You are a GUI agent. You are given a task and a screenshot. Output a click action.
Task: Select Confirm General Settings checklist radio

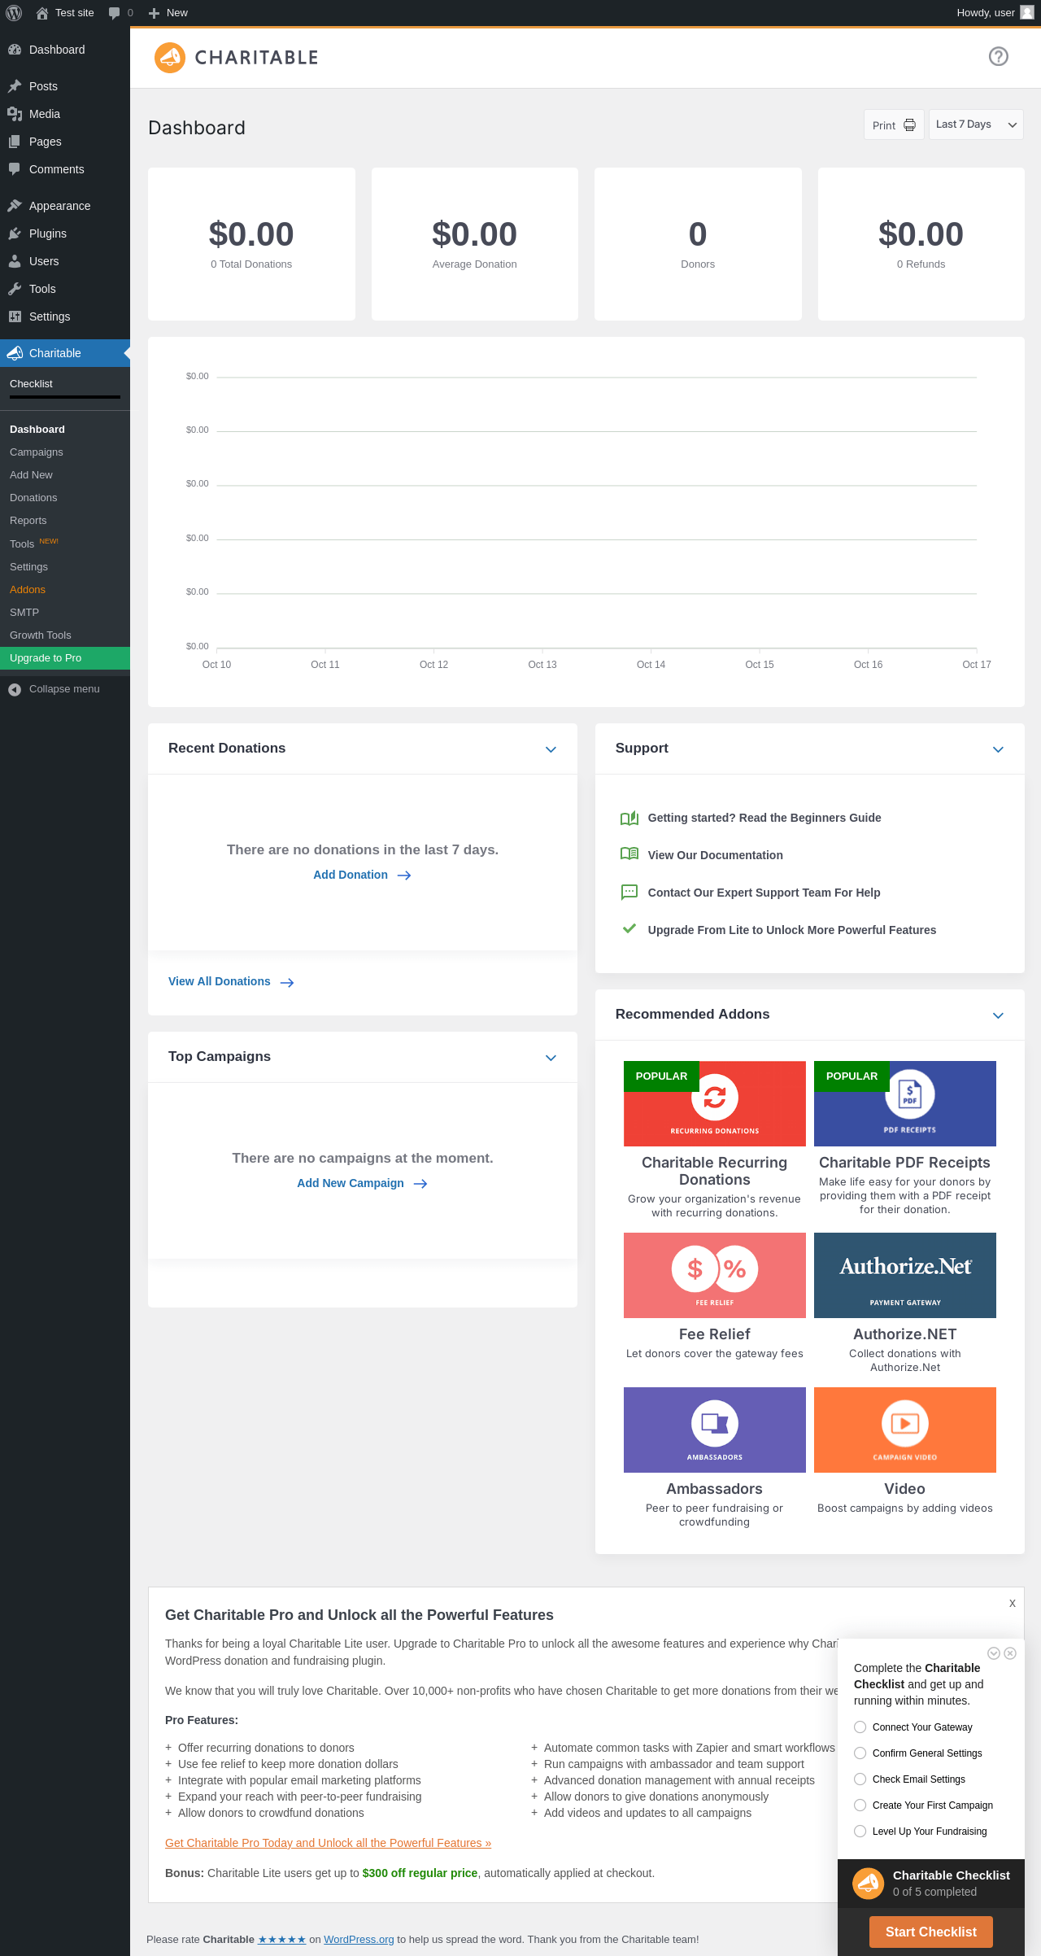(x=860, y=1753)
